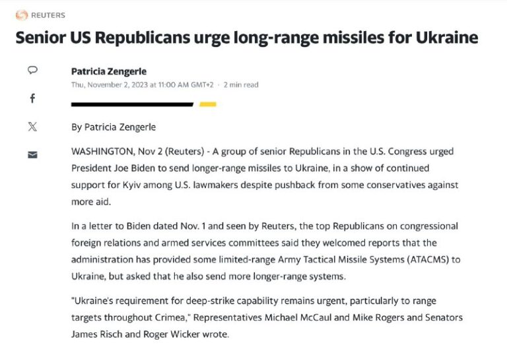The width and height of the screenshot is (507, 349).
Task: Open comments via speech bubble icon
Action: point(32,70)
